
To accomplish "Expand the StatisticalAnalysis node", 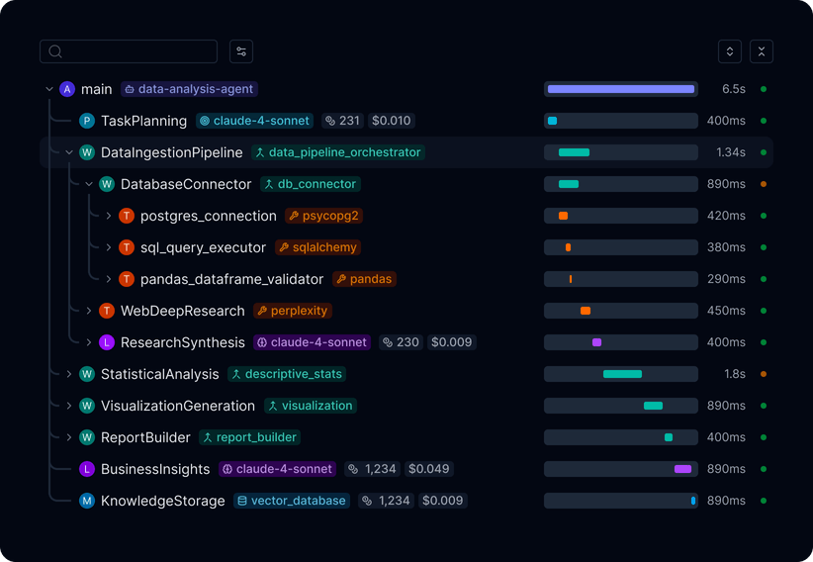I will (x=69, y=374).
